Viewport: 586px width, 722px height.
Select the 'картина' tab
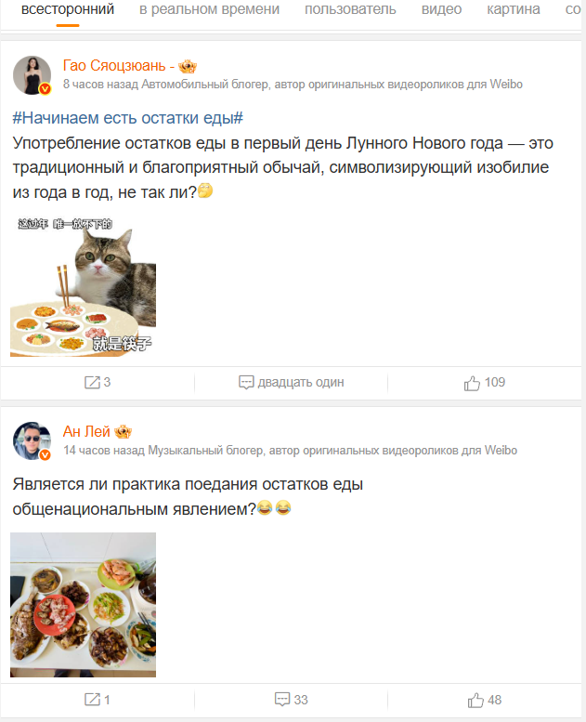click(x=514, y=9)
